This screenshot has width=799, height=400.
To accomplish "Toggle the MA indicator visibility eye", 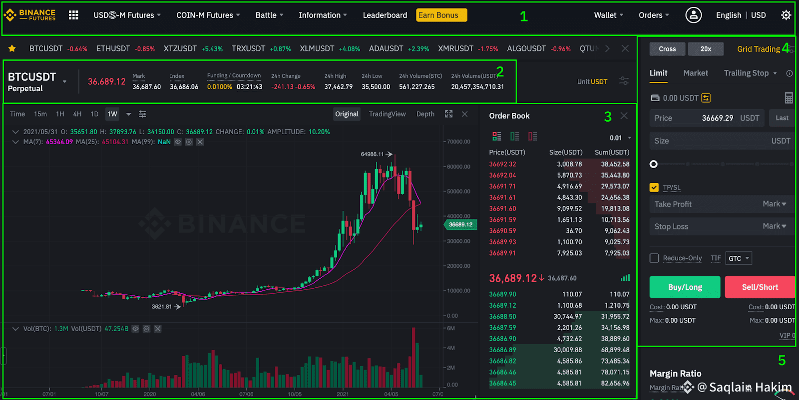I will coord(178,142).
